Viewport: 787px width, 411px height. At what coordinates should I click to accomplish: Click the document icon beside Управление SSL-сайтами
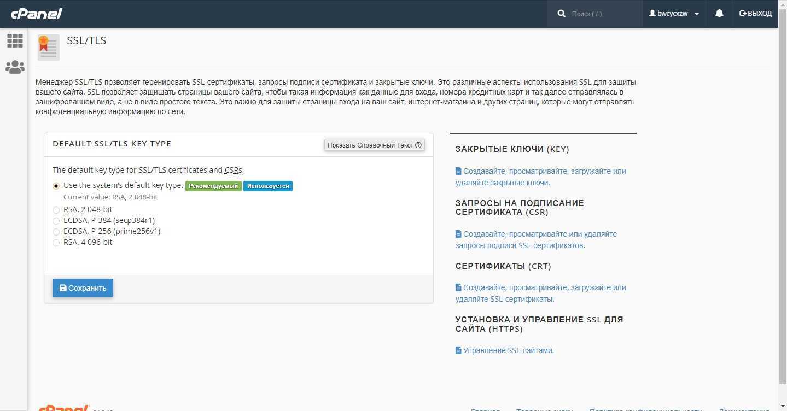458,350
